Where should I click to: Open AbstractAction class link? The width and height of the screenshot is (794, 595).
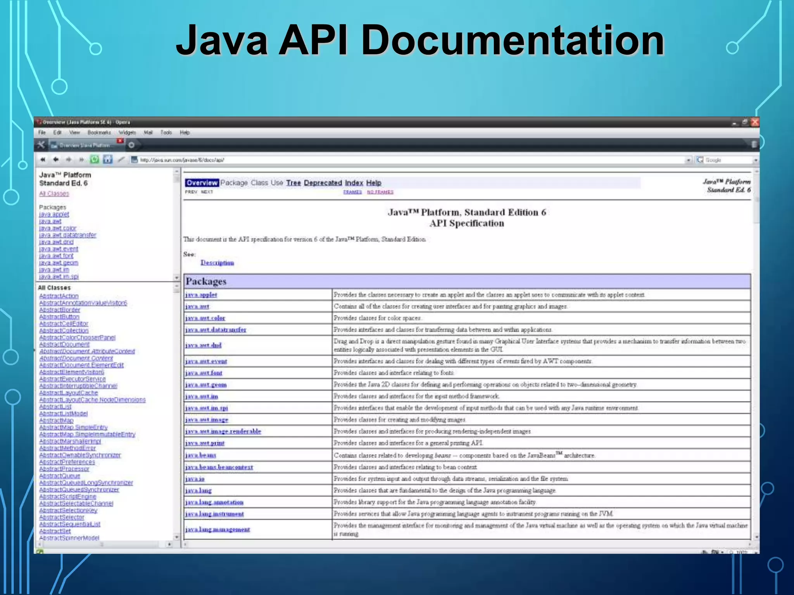pos(59,296)
